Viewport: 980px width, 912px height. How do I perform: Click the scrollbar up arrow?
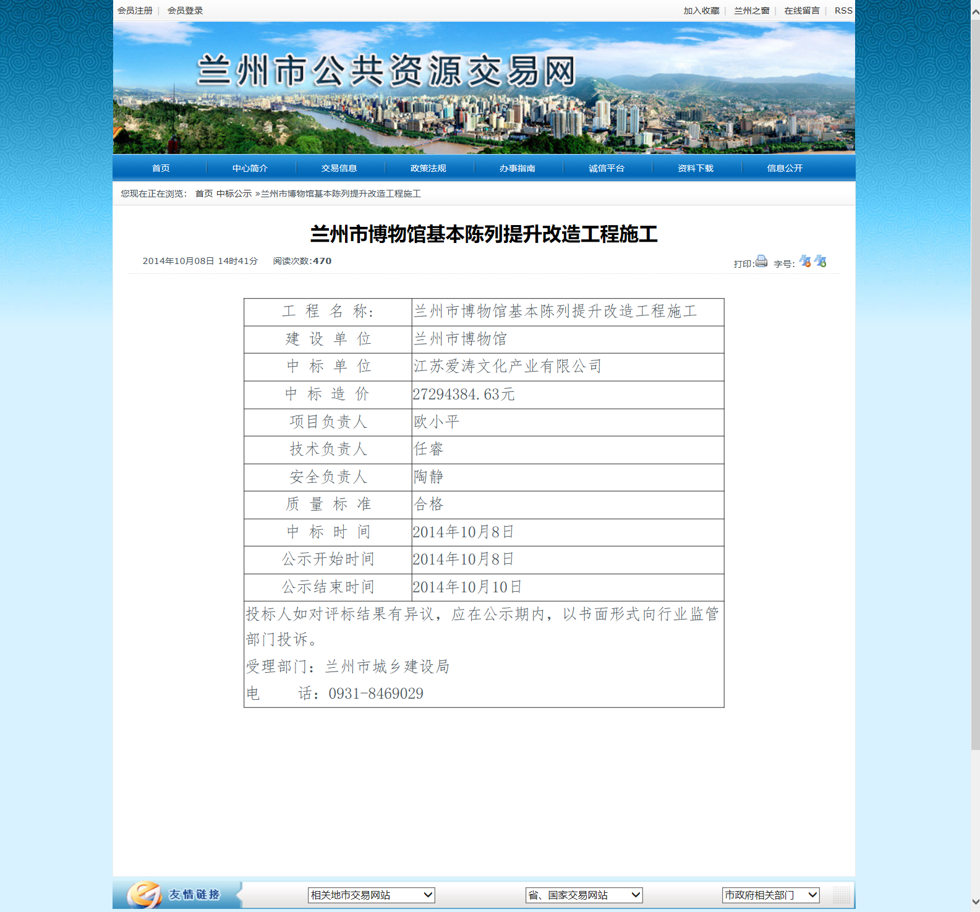975,12
